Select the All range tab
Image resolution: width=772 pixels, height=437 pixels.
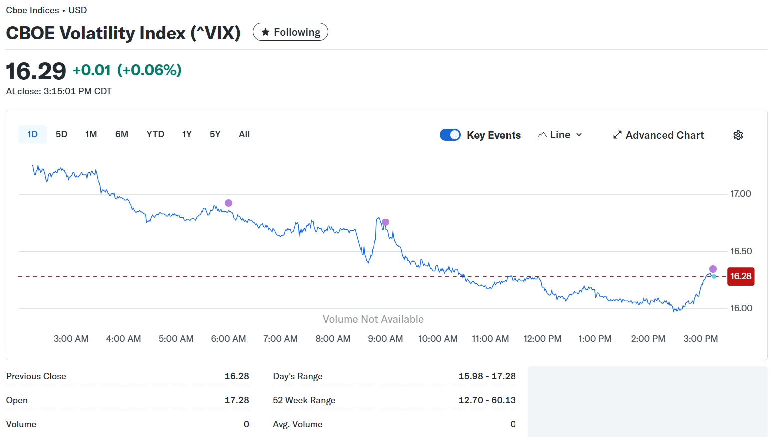pos(244,134)
